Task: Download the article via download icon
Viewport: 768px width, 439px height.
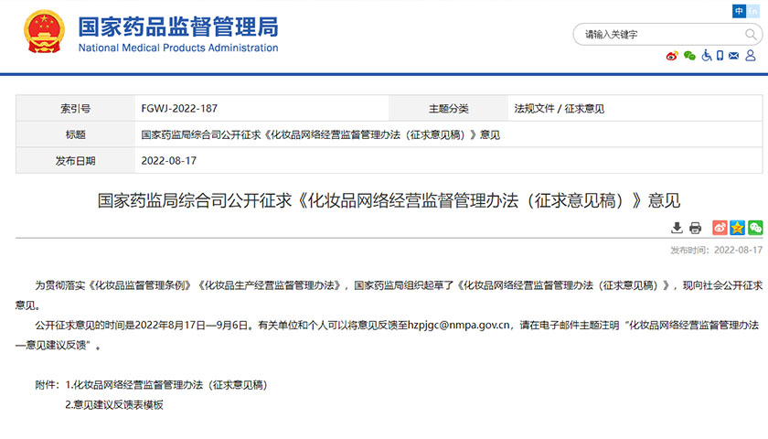Action: tap(677, 228)
